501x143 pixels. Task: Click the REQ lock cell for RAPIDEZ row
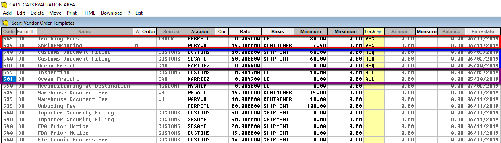[374, 66]
